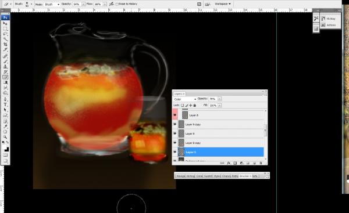Open the Actions panel button
The image size is (349, 213).
(330, 25)
